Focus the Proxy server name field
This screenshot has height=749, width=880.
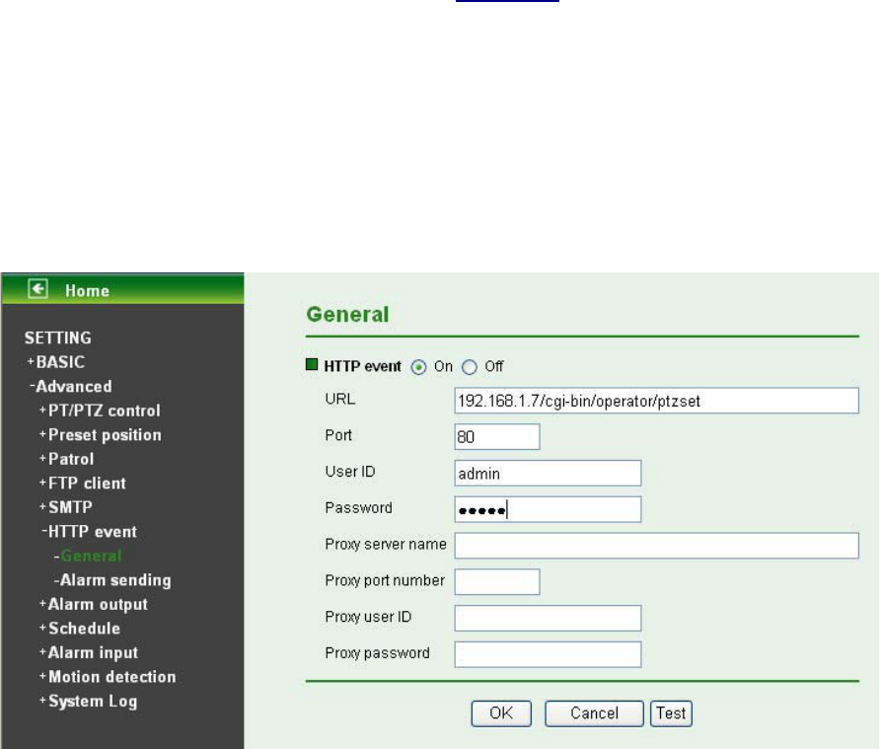click(x=657, y=546)
